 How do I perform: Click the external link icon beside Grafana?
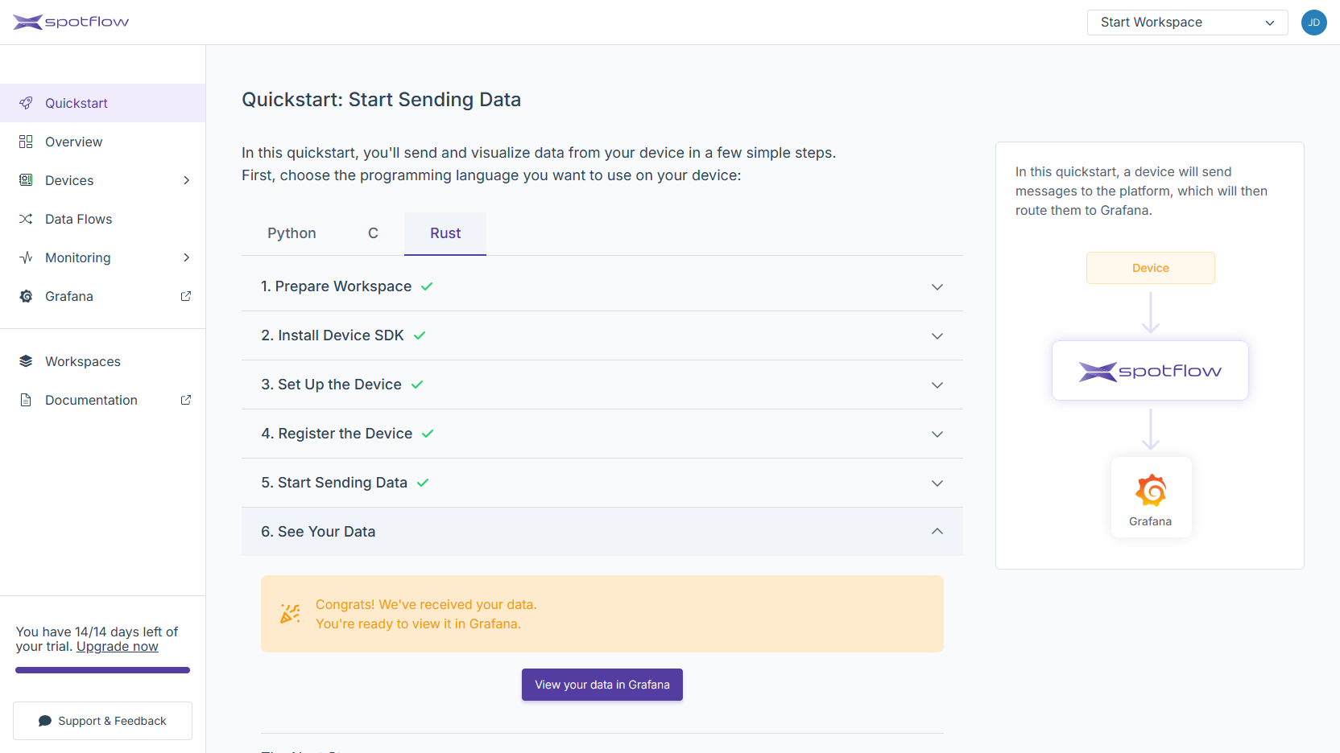186,296
